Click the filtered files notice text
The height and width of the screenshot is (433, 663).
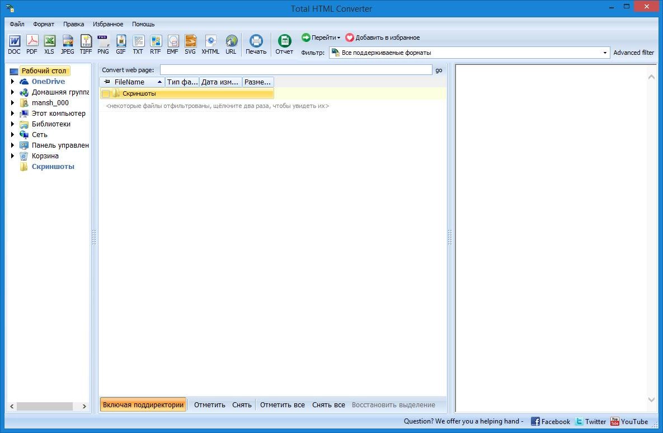click(217, 106)
